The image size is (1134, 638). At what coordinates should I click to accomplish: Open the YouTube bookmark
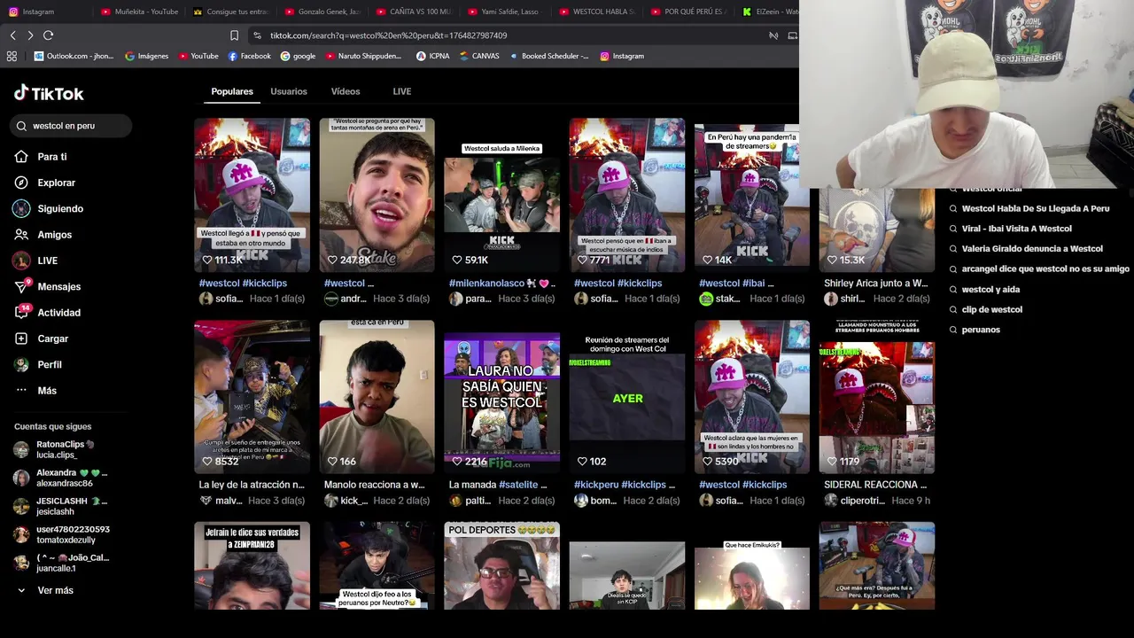click(198, 56)
